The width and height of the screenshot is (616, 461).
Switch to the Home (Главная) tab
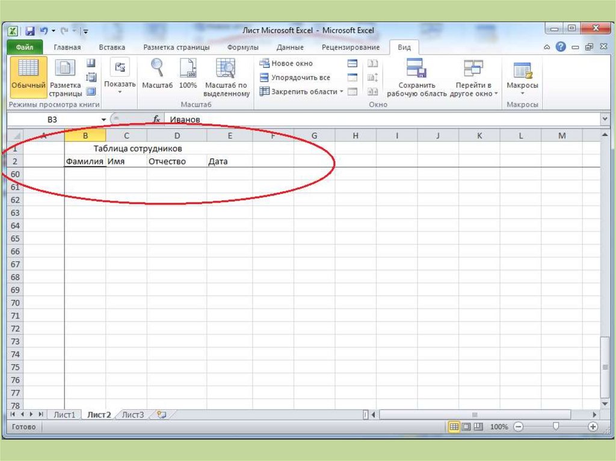tap(67, 47)
